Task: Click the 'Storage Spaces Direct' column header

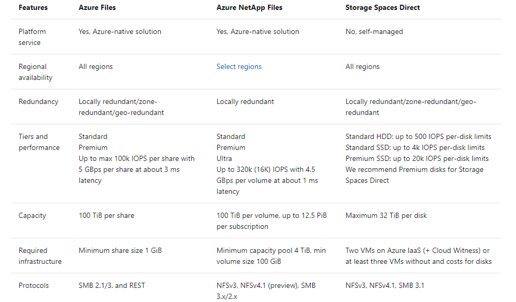Action: tap(382, 8)
